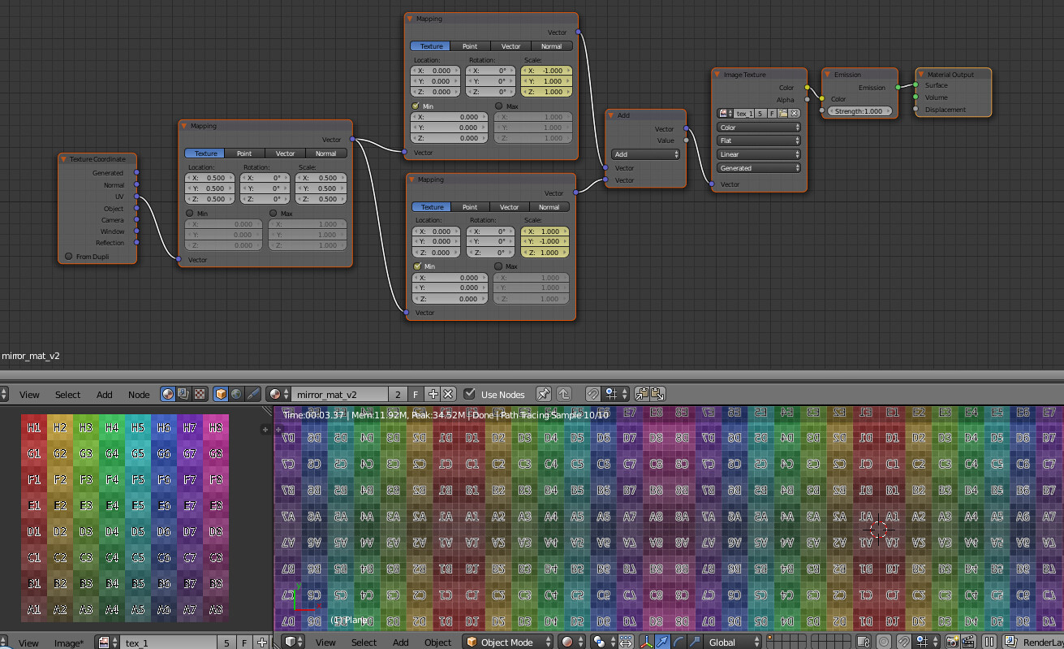Collapse the Texture Coordinate node triangle
1064x649 pixels.
tap(63, 159)
